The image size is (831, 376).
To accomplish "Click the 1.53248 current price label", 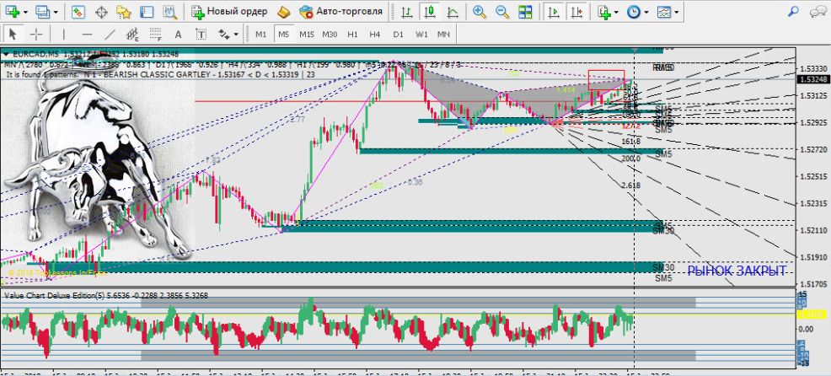I will [813, 79].
